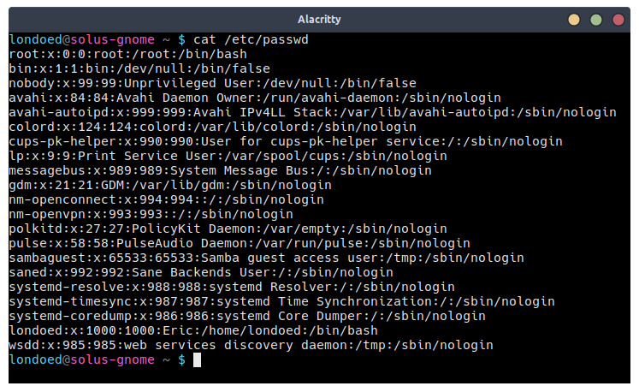This screenshot has width=639, height=392.
Task: Click the 'systemd-resolve:x:988:988' line
Action: point(232,288)
